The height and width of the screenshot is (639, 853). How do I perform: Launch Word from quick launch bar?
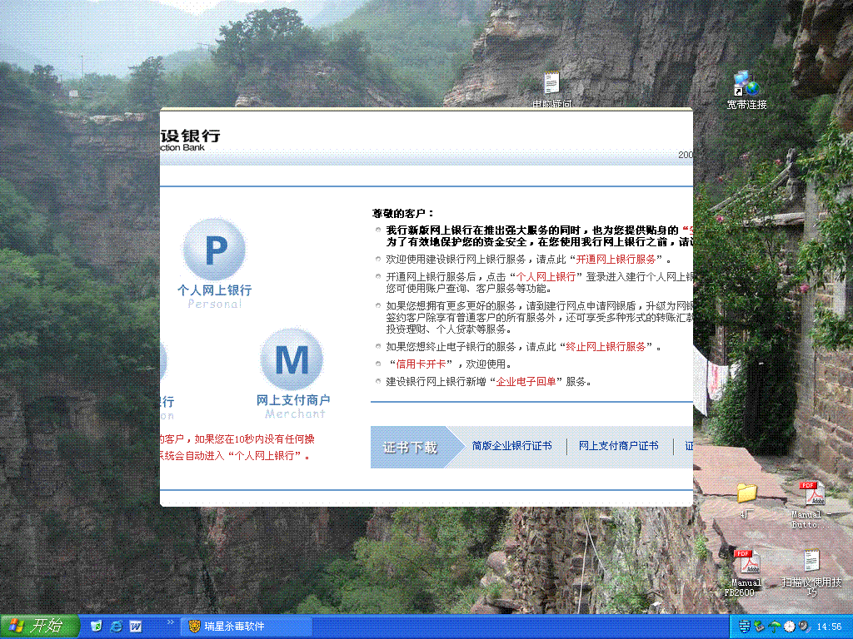click(x=136, y=627)
